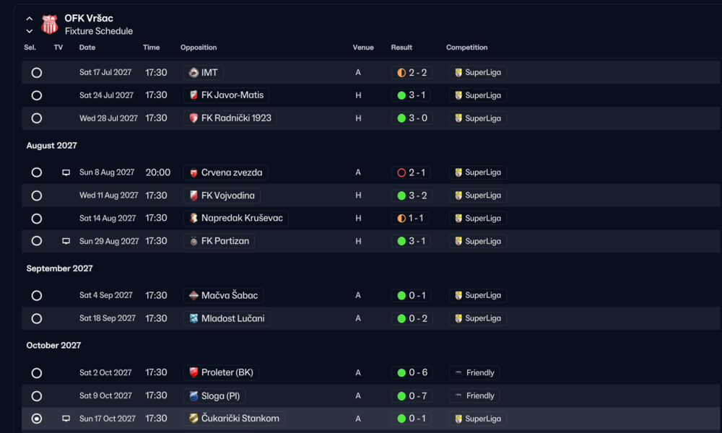Sort fixtures by Competition column header
Screen dimensions: 722x433
(x=466, y=48)
